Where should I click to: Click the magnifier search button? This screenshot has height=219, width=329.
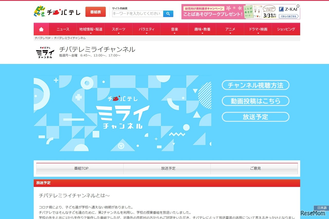point(168,14)
